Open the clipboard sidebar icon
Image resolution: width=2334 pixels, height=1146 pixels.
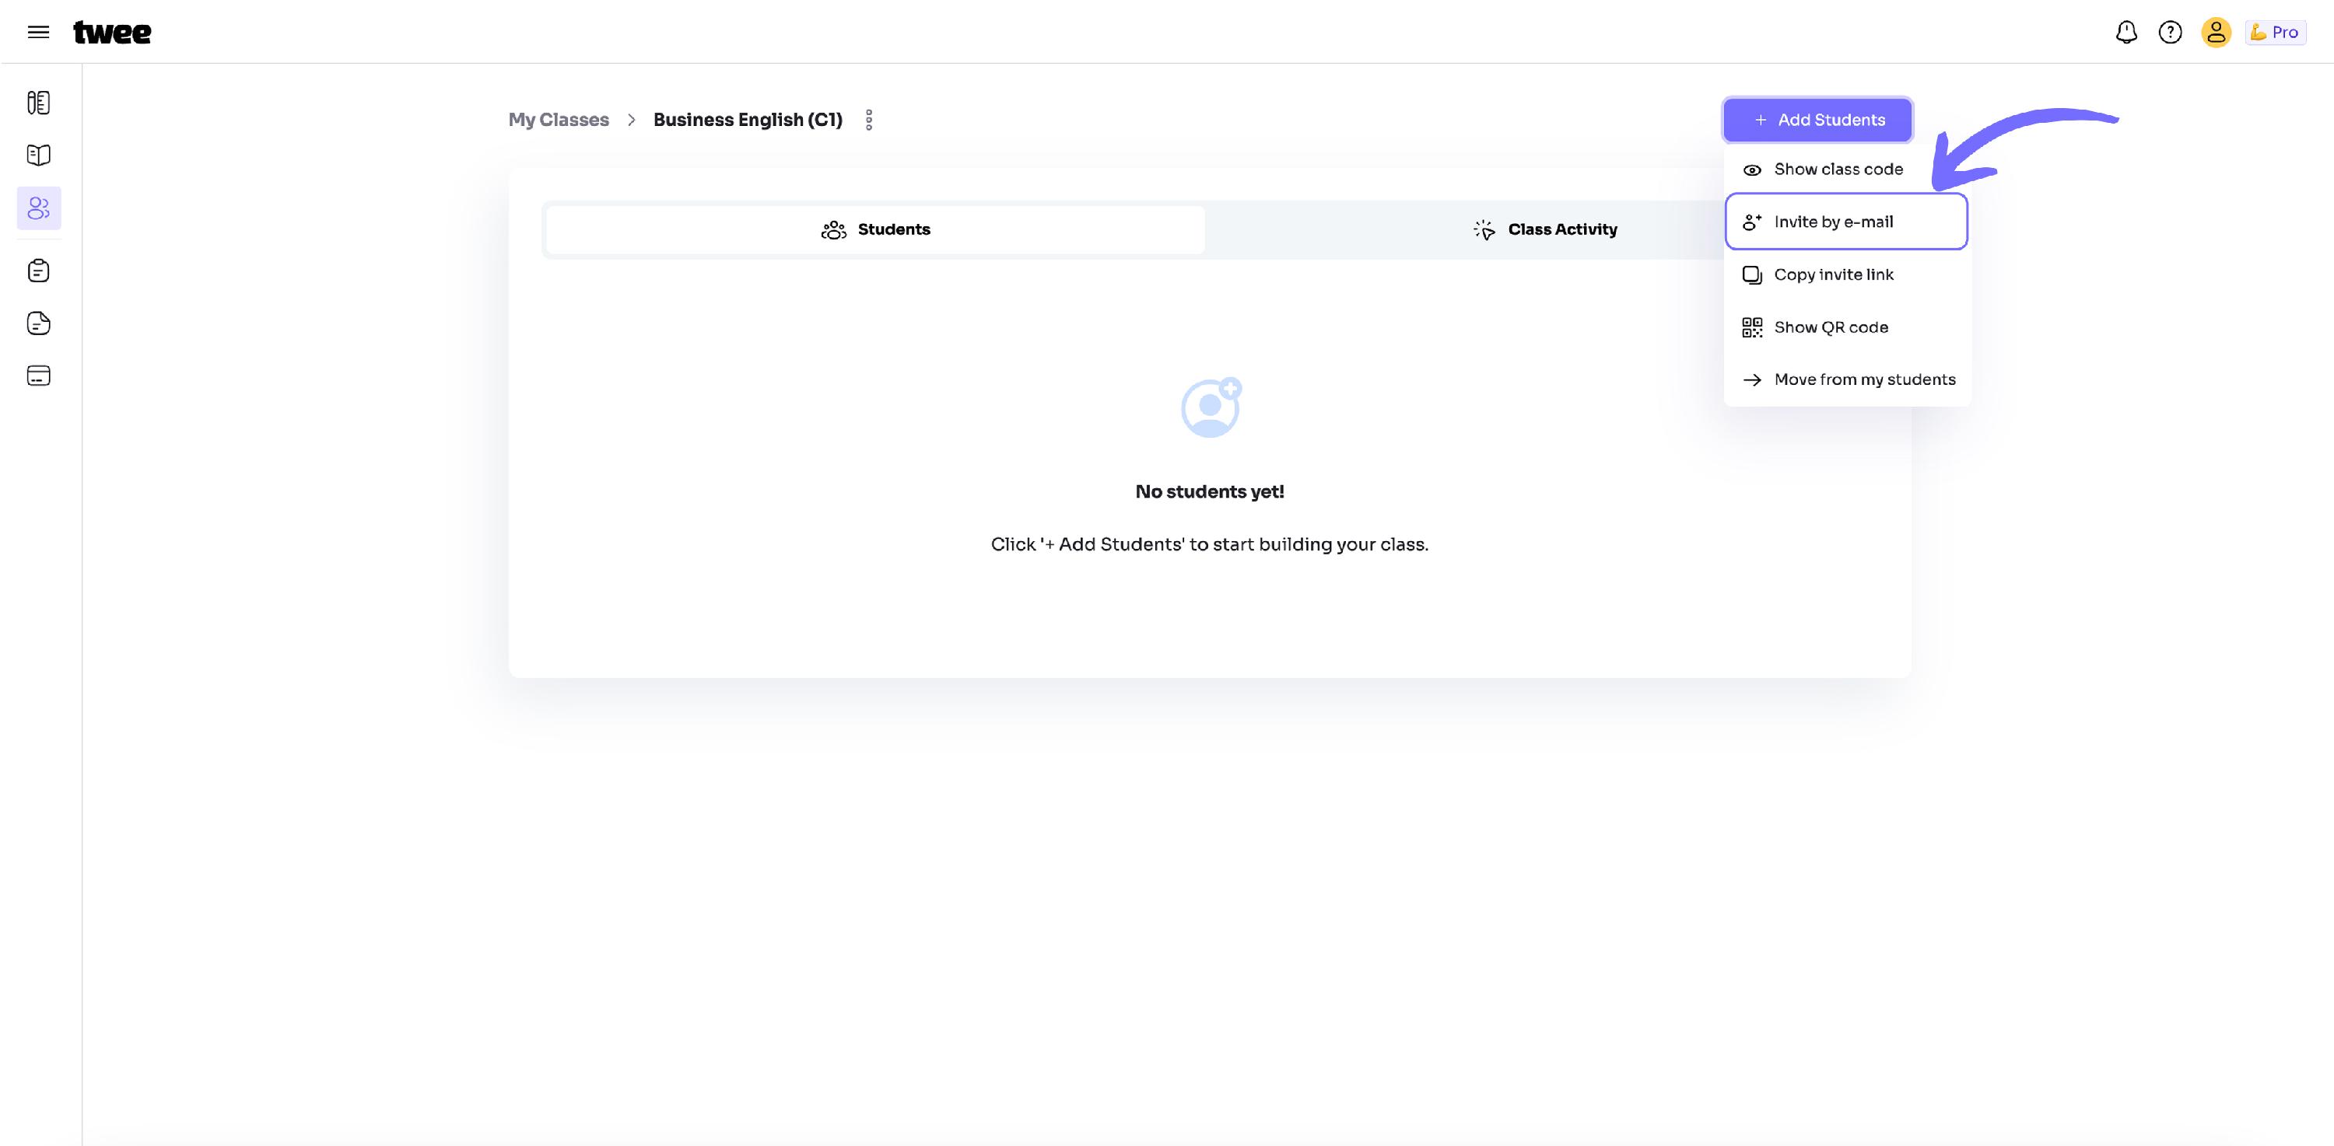(39, 271)
